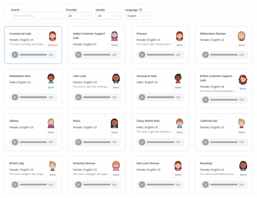257x198 pixels.
Task: Click the Calm Lady avatar thumbnail
Action: (x=116, y=79)
